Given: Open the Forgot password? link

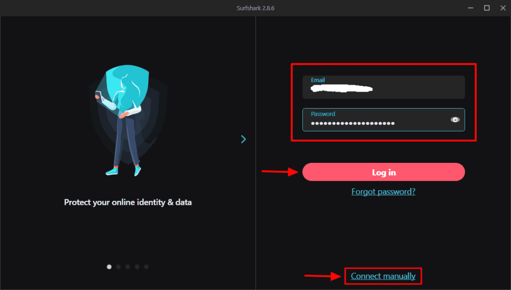Looking at the screenshot, I should coord(384,191).
